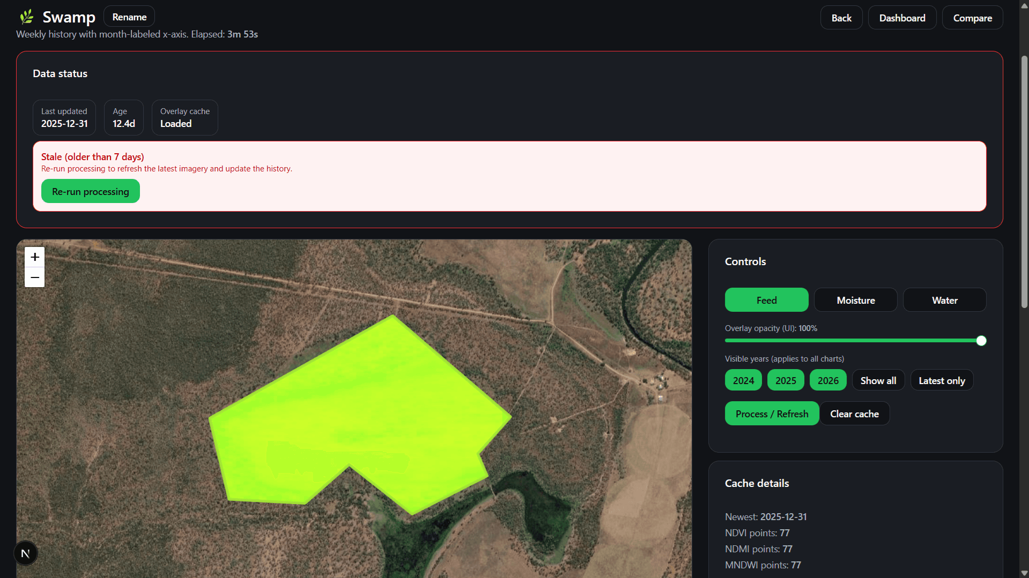Rename the Swamp paddock
The width and height of the screenshot is (1029, 578).
[x=129, y=17]
